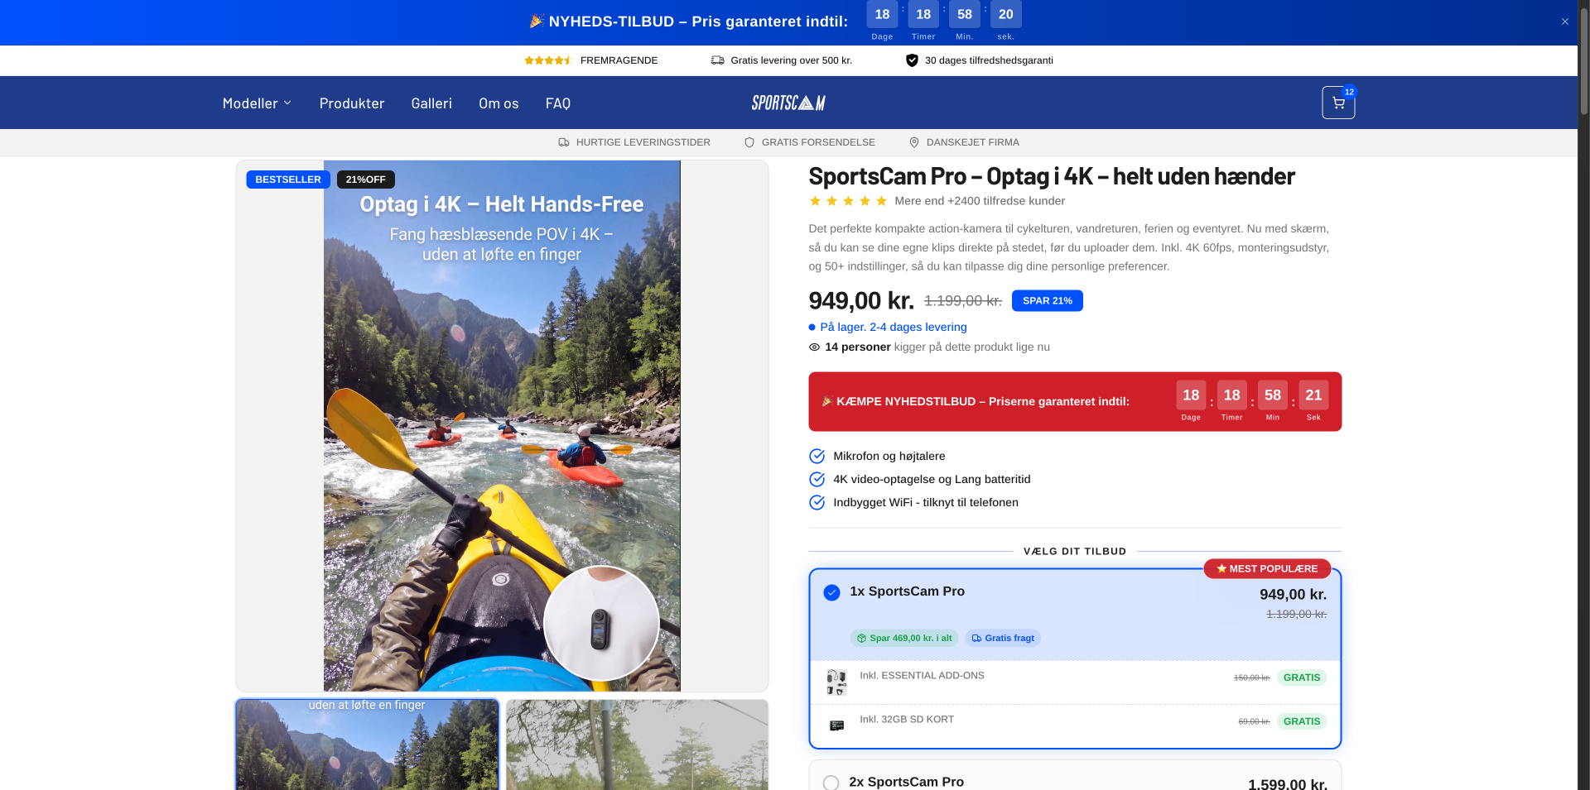Click the shield icon next to GRATIS FORSENDELSE
The width and height of the screenshot is (1590, 790).
point(749,142)
